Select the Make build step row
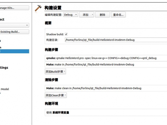Viewport: 167px width, 125px height. point(106,64)
